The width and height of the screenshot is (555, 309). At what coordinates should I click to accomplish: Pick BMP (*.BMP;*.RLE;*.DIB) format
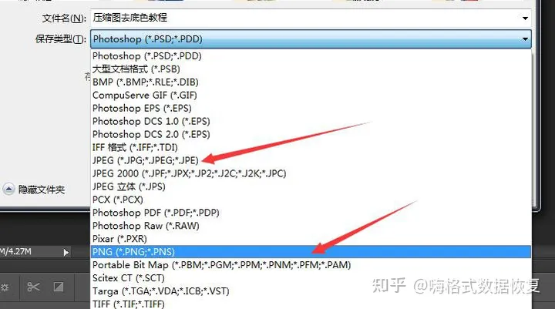[x=311, y=82]
